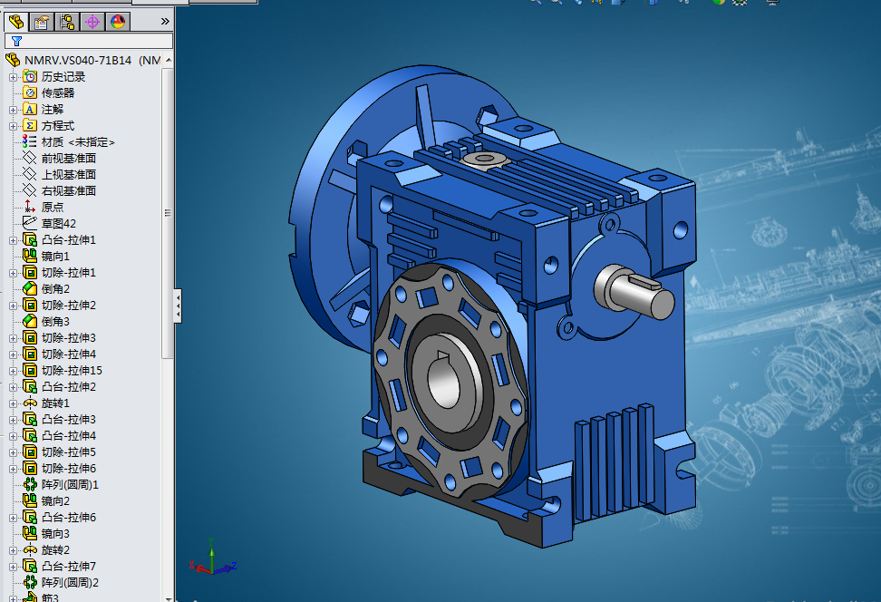Select the 镜向3 mirror icon
The width and height of the screenshot is (881, 602).
coord(30,533)
